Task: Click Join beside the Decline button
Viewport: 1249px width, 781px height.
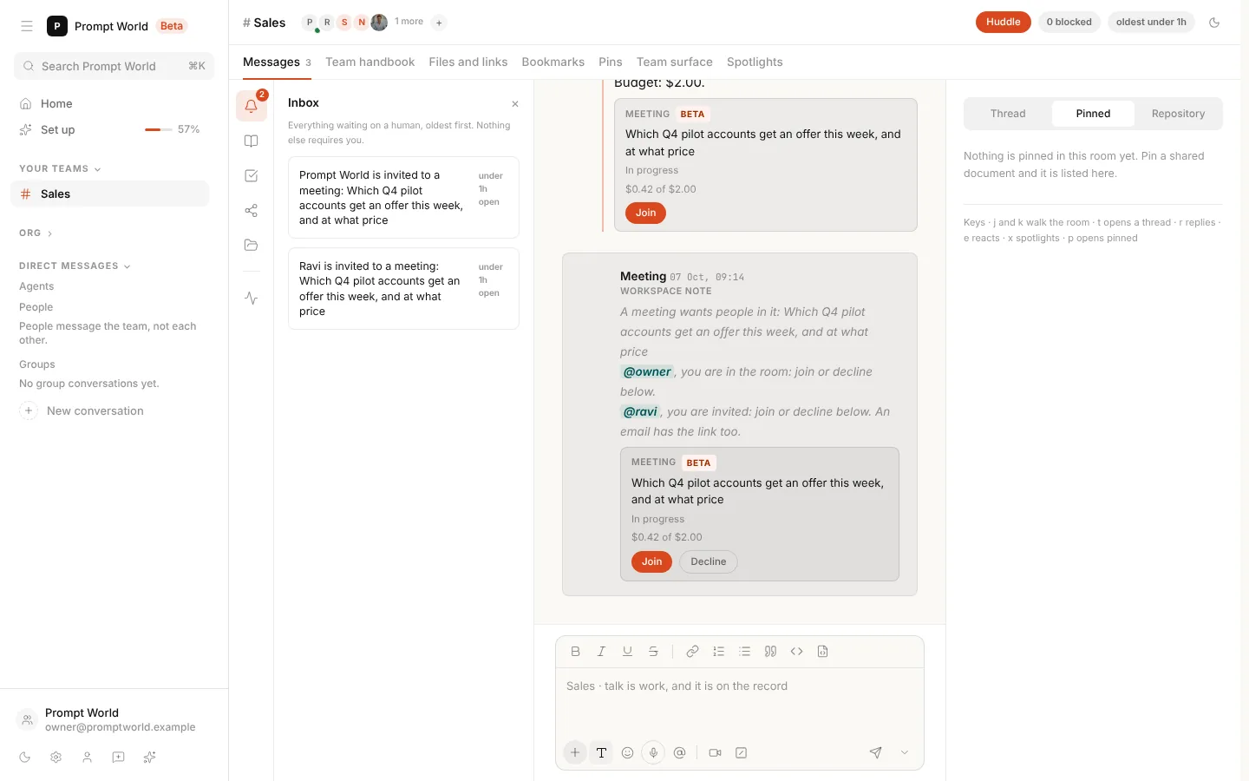Action: click(652, 562)
